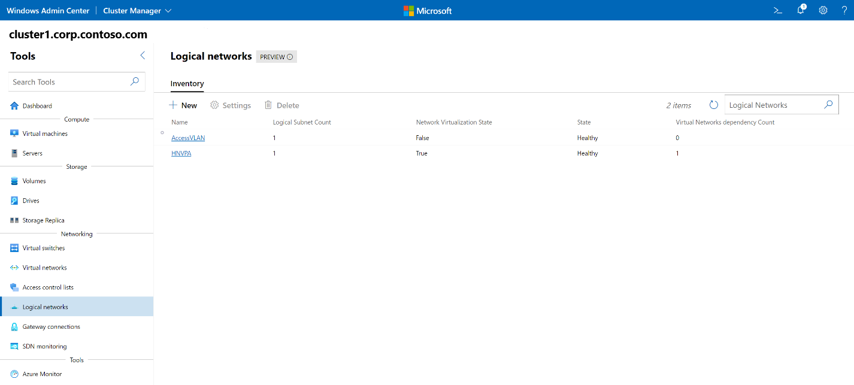The image size is (854, 385).
Task: Open the HNVPA logical network link
Action: [x=181, y=153]
